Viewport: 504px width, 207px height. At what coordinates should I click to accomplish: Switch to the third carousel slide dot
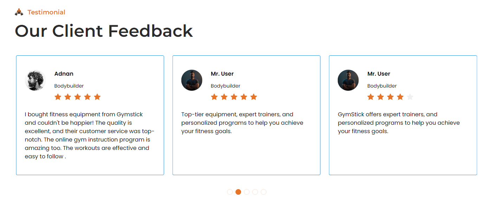click(x=247, y=192)
